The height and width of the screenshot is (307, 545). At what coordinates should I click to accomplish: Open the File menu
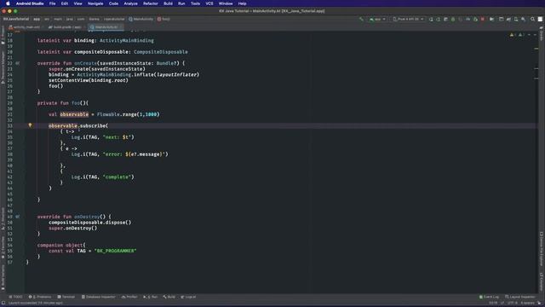tap(52, 3)
